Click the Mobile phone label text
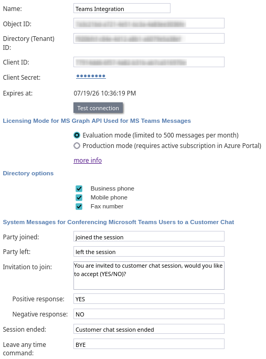The image size is (266, 359). pos(109,197)
